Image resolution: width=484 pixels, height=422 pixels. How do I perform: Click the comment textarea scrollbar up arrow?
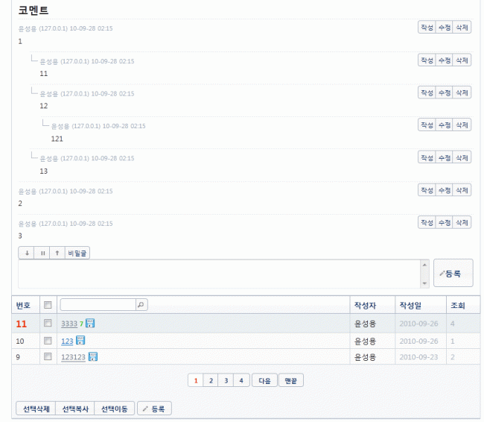click(x=424, y=265)
